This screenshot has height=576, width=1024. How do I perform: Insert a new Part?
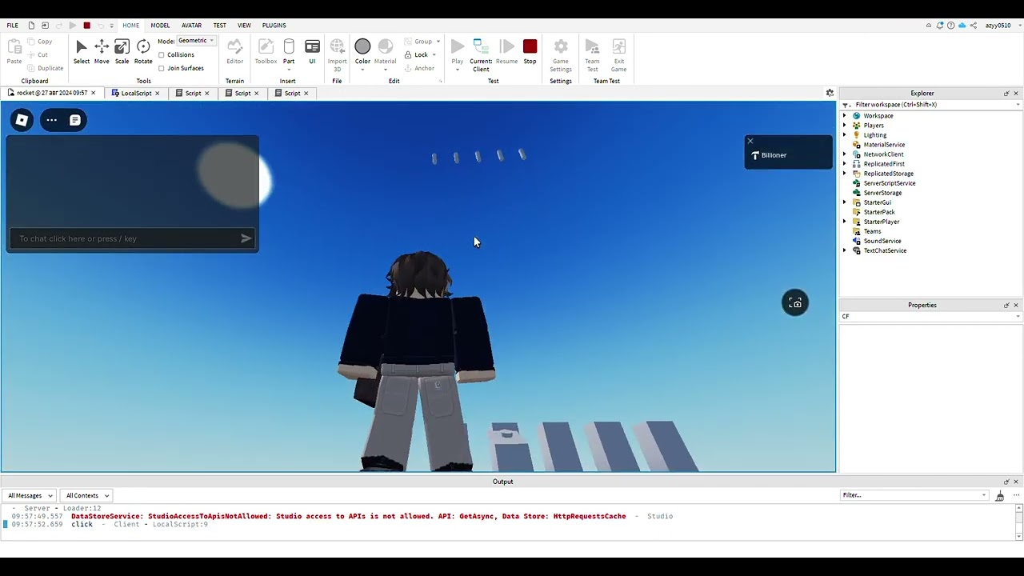289,52
